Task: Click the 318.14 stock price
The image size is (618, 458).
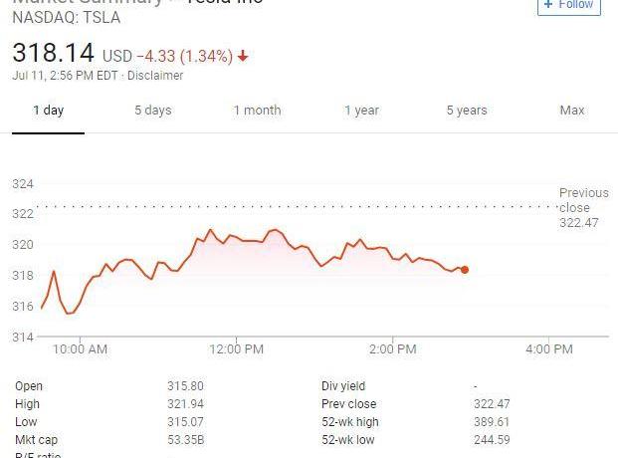Action: click(x=54, y=54)
